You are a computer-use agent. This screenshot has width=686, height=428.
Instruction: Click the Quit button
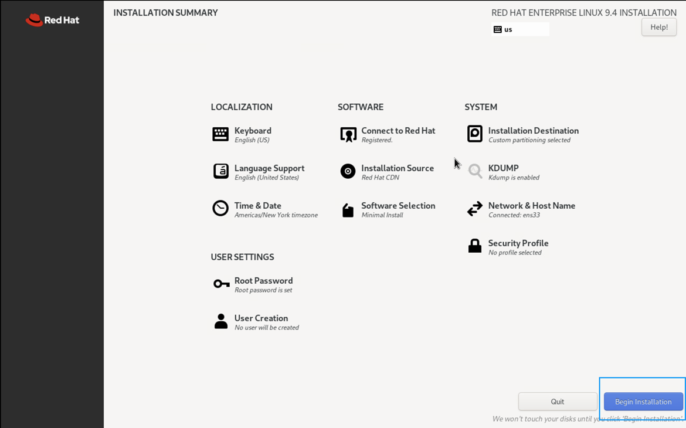pyautogui.click(x=558, y=402)
